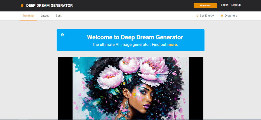Open the Dreamers leaderboard link
This screenshot has height=120, width=261.
(x=231, y=16)
